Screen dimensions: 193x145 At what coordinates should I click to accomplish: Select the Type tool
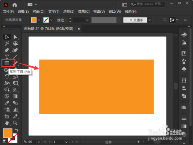pyautogui.click(x=7, y=57)
